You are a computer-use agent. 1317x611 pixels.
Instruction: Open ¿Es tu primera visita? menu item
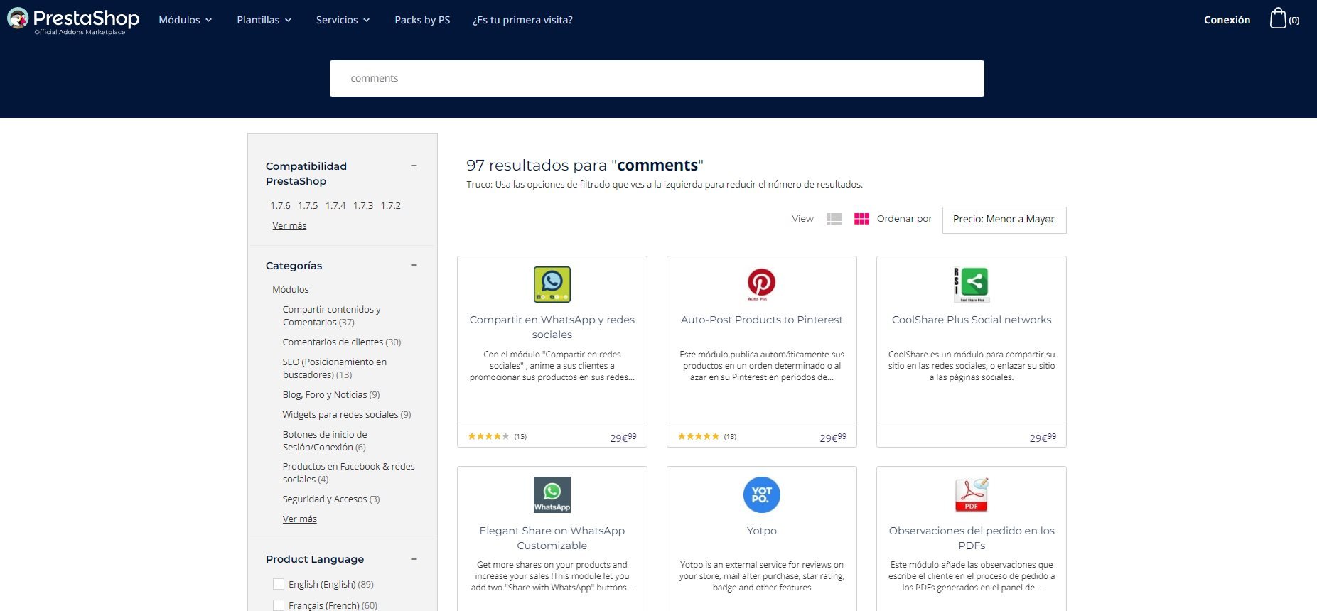pyautogui.click(x=522, y=20)
